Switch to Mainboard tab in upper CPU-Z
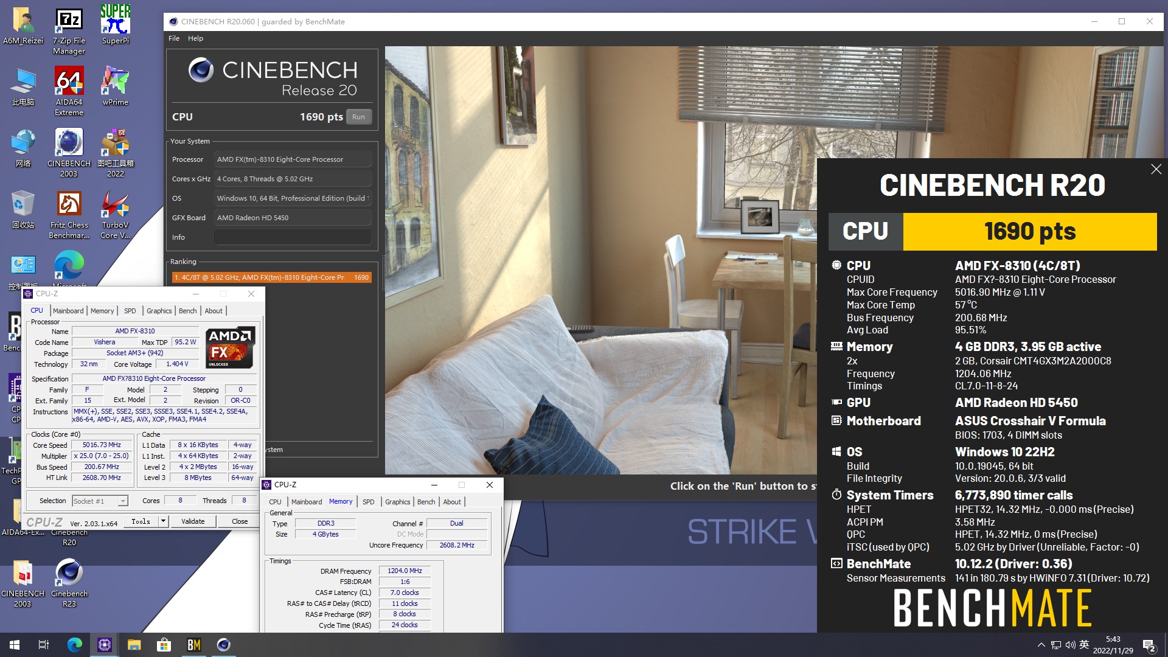Image resolution: width=1168 pixels, height=657 pixels. tap(68, 311)
